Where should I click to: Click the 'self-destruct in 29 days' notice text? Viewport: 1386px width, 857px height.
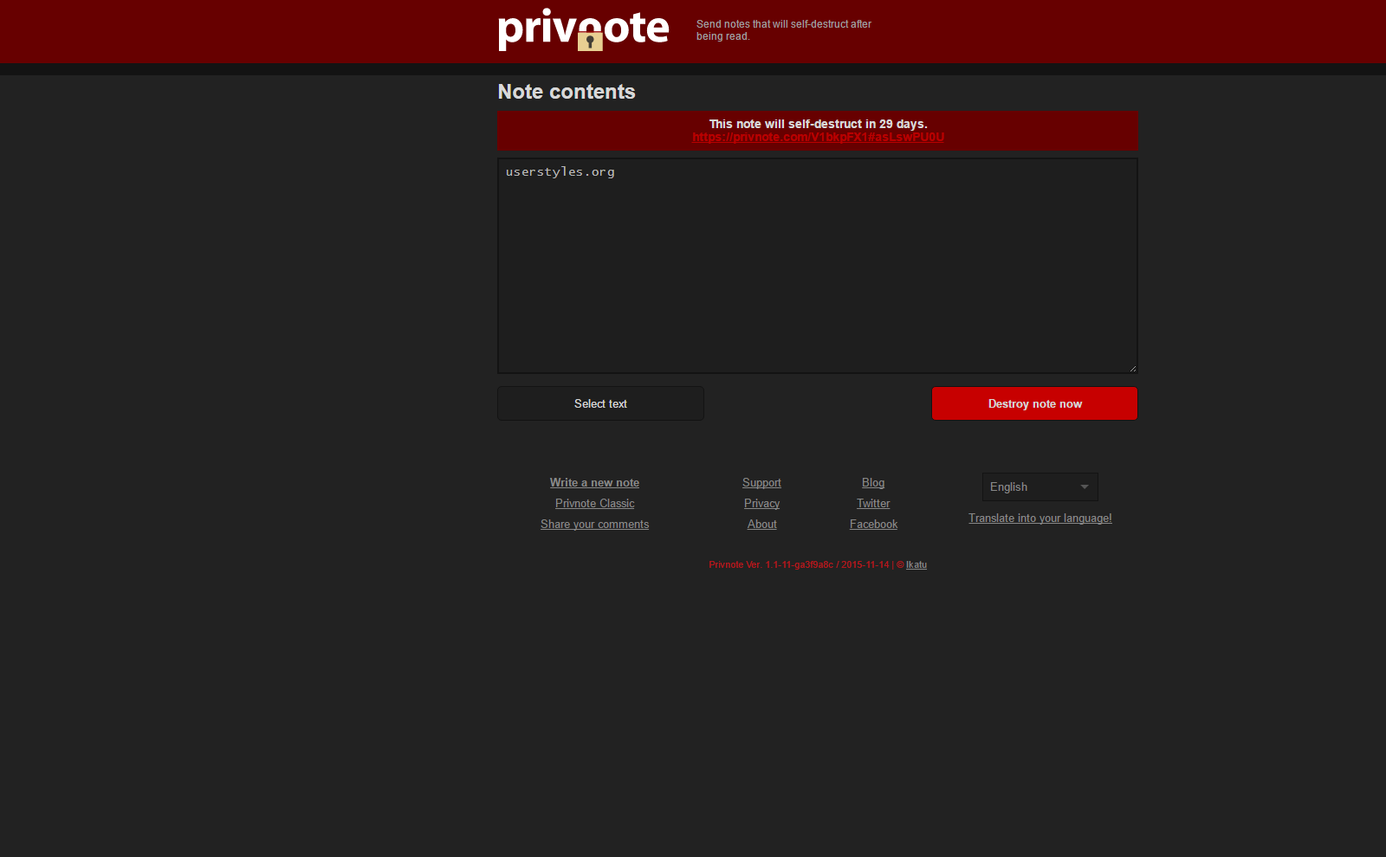[818, 124]
